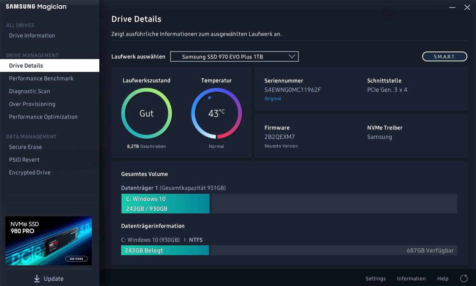Open the Samsung SSD 970 EVO Plus combo box

(234, 56)
